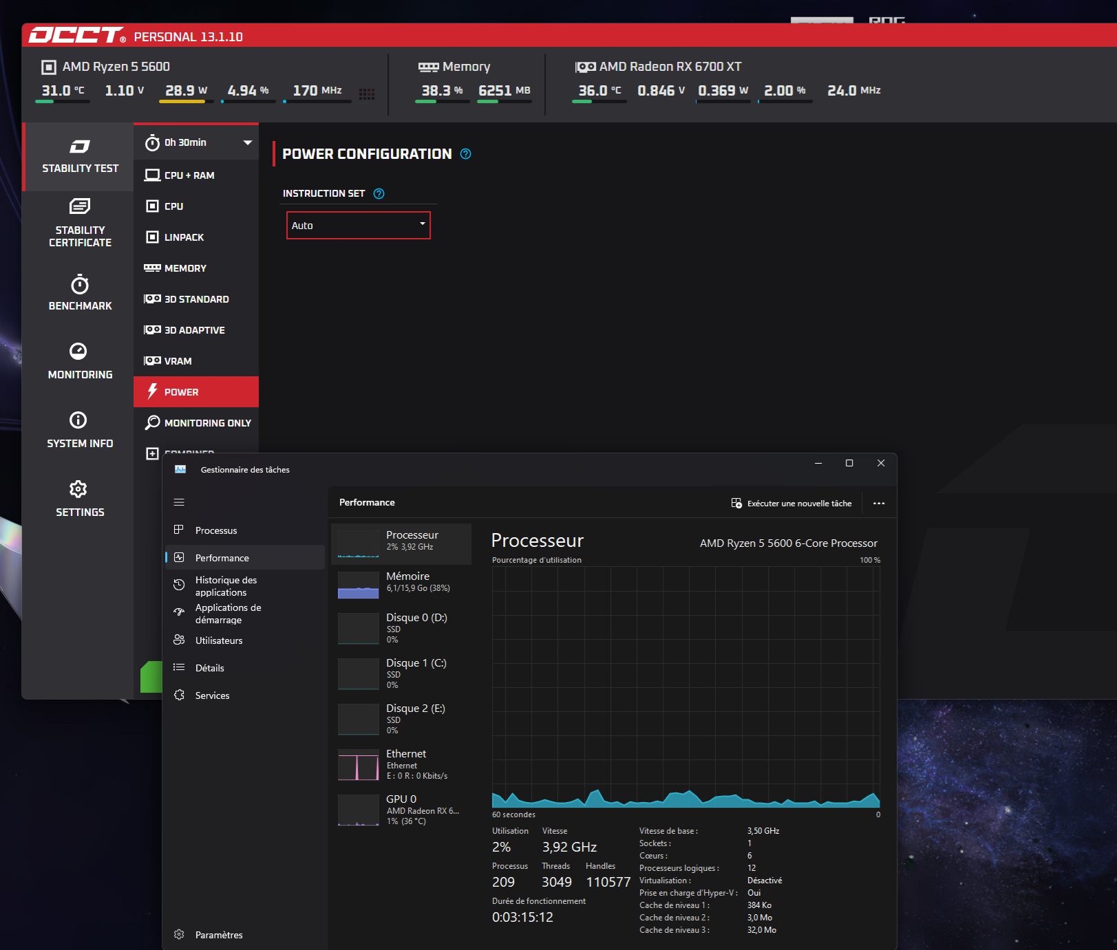Click the CPU temperature 31.0 °C reading
The image size is (1117, 950).
coord(63,91)
